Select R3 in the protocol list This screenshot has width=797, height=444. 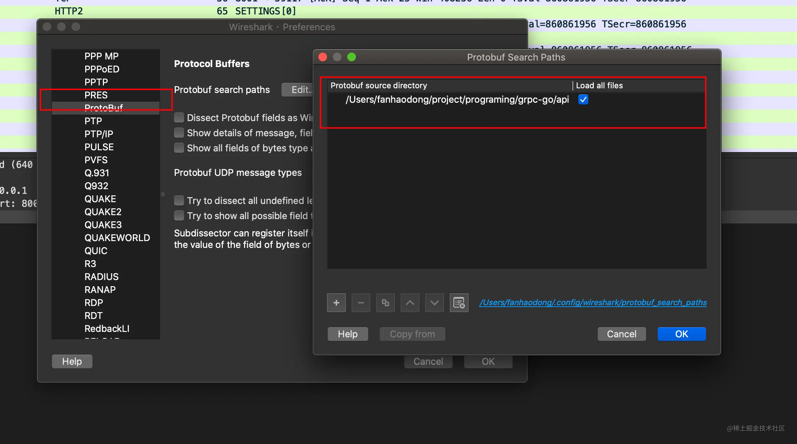click(x=105, y=264)
